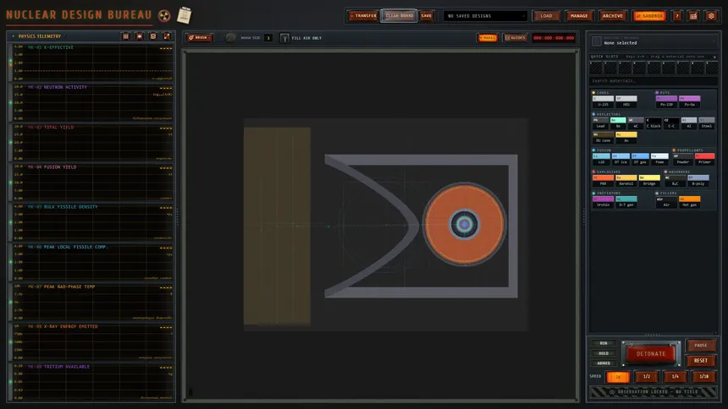
Task: Open the settings gear icon
Action: click(711, 16)
